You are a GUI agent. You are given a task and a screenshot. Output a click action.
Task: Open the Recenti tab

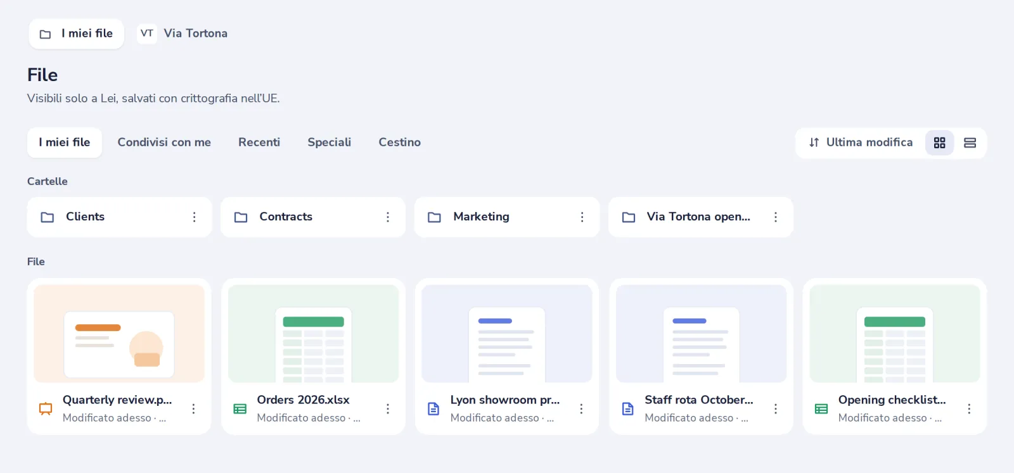259,142
